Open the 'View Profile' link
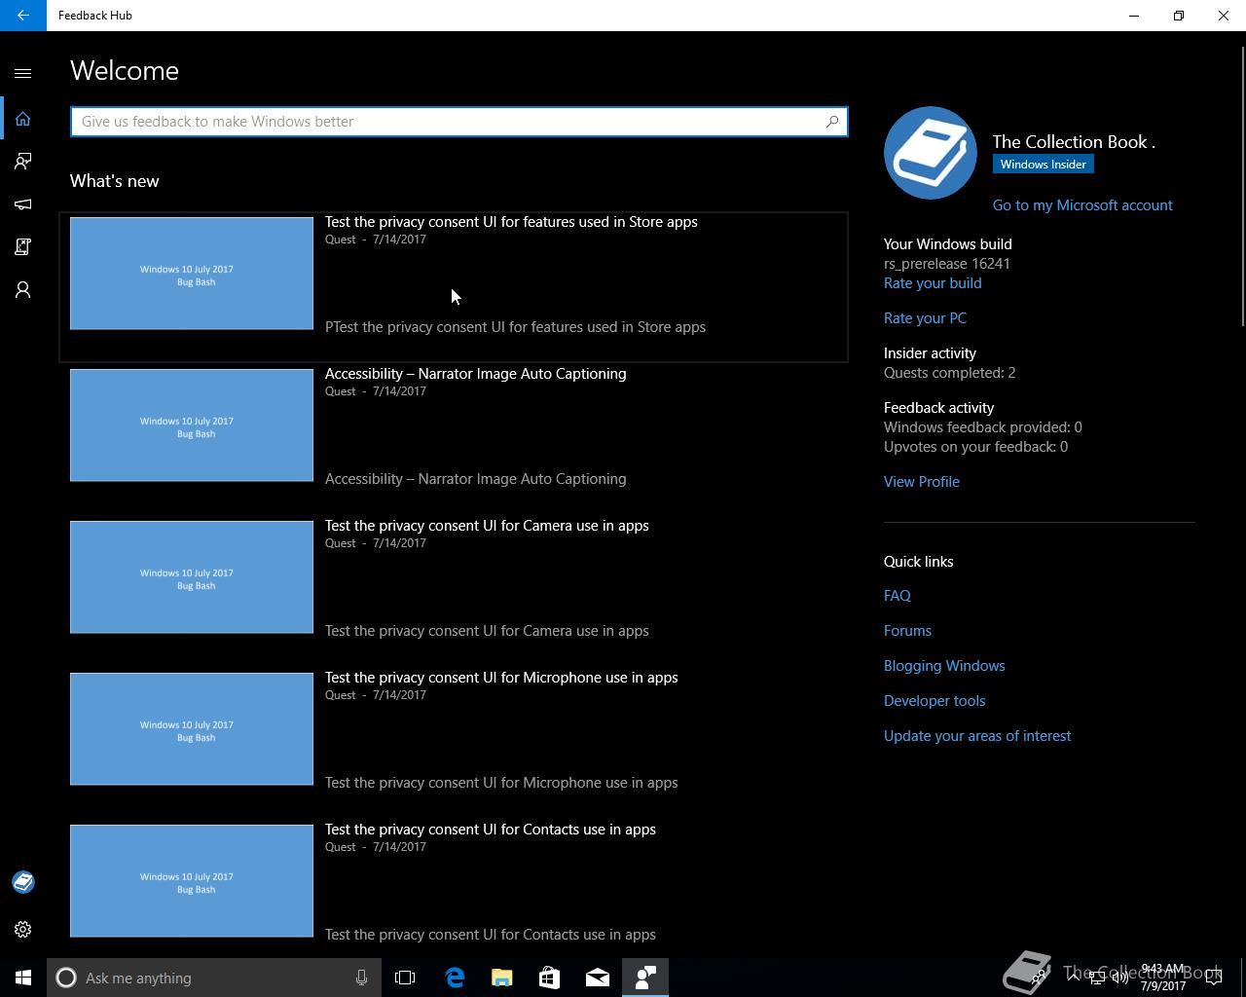The image size is (1246, 997). tap(922, 482)
